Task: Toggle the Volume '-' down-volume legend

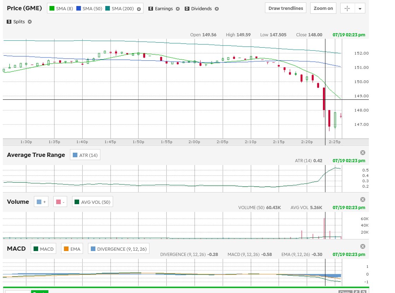Action: point(60,202)
